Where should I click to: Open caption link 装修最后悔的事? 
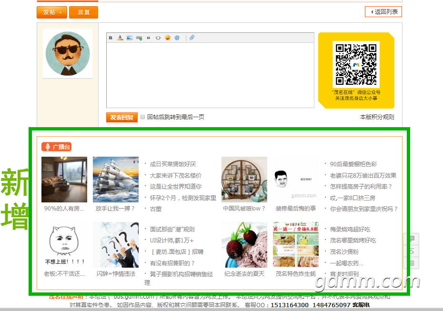[296, 209]
